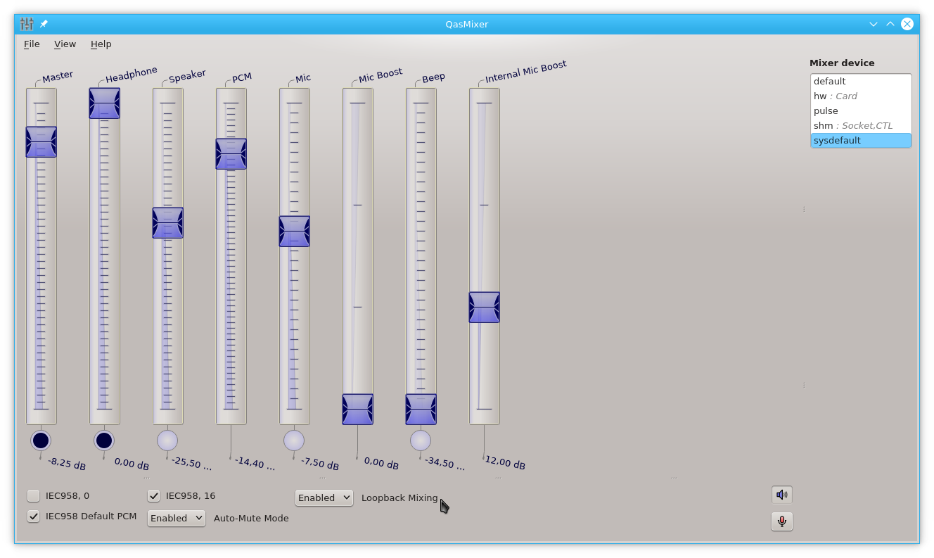The width and height of the screenshot is (934, 558).
Task: Click the Internal Mic Boost slider handle
Action: [x=484, y=307]
